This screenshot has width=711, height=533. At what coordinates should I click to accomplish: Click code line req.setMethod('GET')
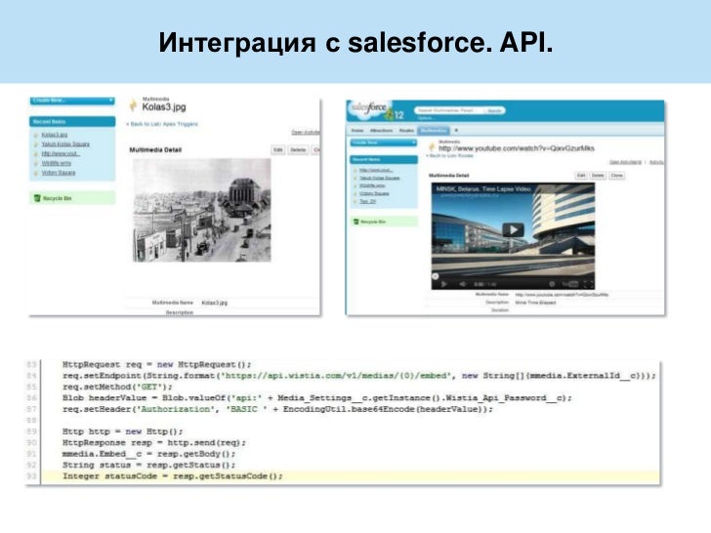click(x=117, y=387)
